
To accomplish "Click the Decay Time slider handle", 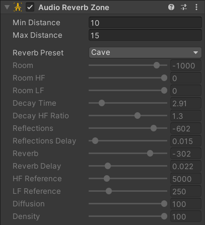I will point(102,103).
